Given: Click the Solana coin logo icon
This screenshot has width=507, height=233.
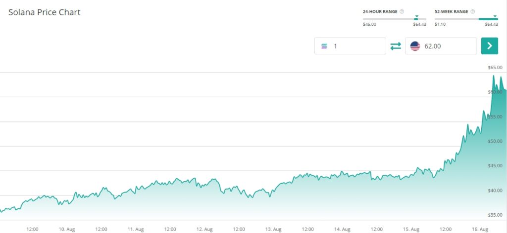Looking at the screenshot, I should (324, 46).
